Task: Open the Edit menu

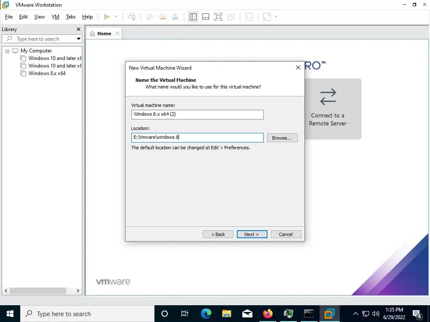Action: 24,17
